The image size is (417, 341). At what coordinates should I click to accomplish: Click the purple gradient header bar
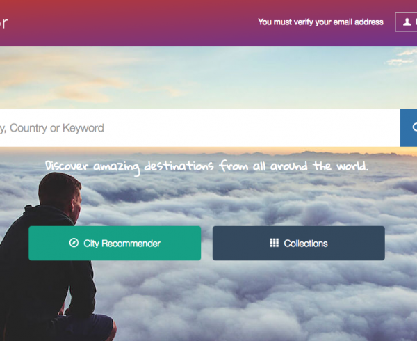click(x=208, y=23)
